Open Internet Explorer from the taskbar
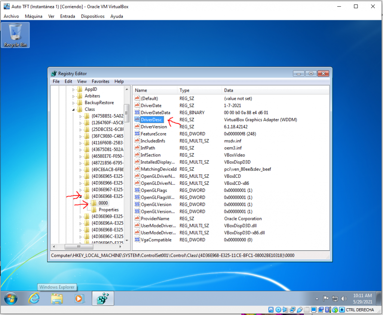Screen dimensions: 383x315 coord(34,298)
